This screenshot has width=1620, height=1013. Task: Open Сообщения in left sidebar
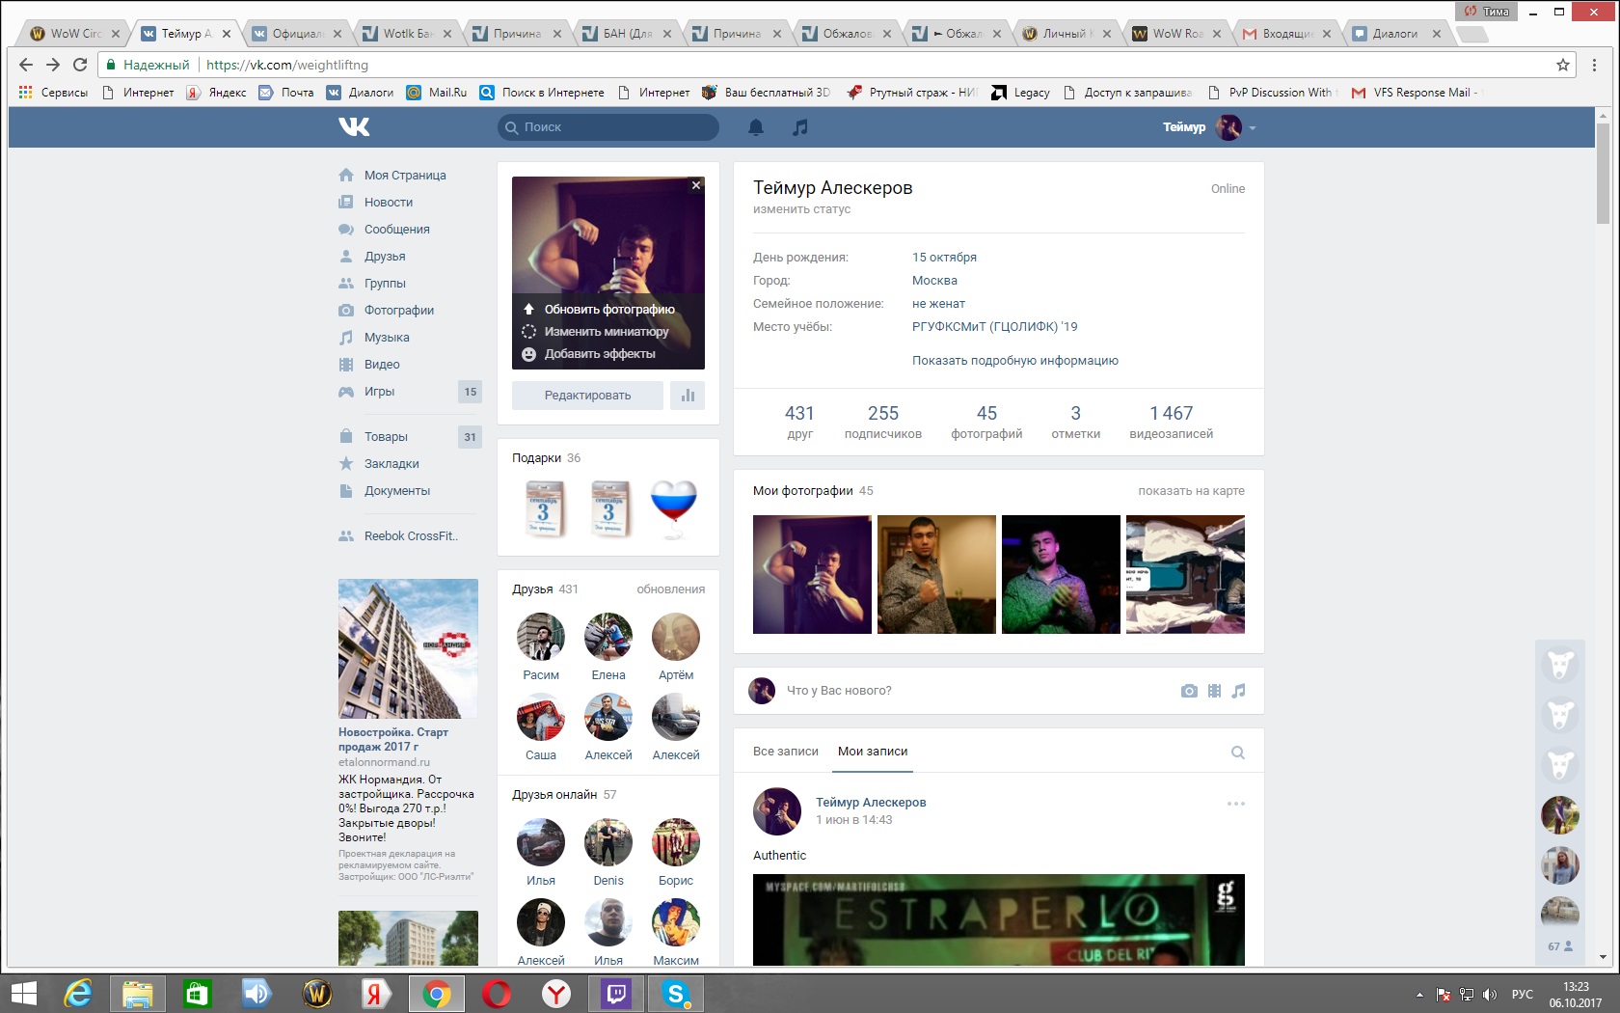pos(396,230)
